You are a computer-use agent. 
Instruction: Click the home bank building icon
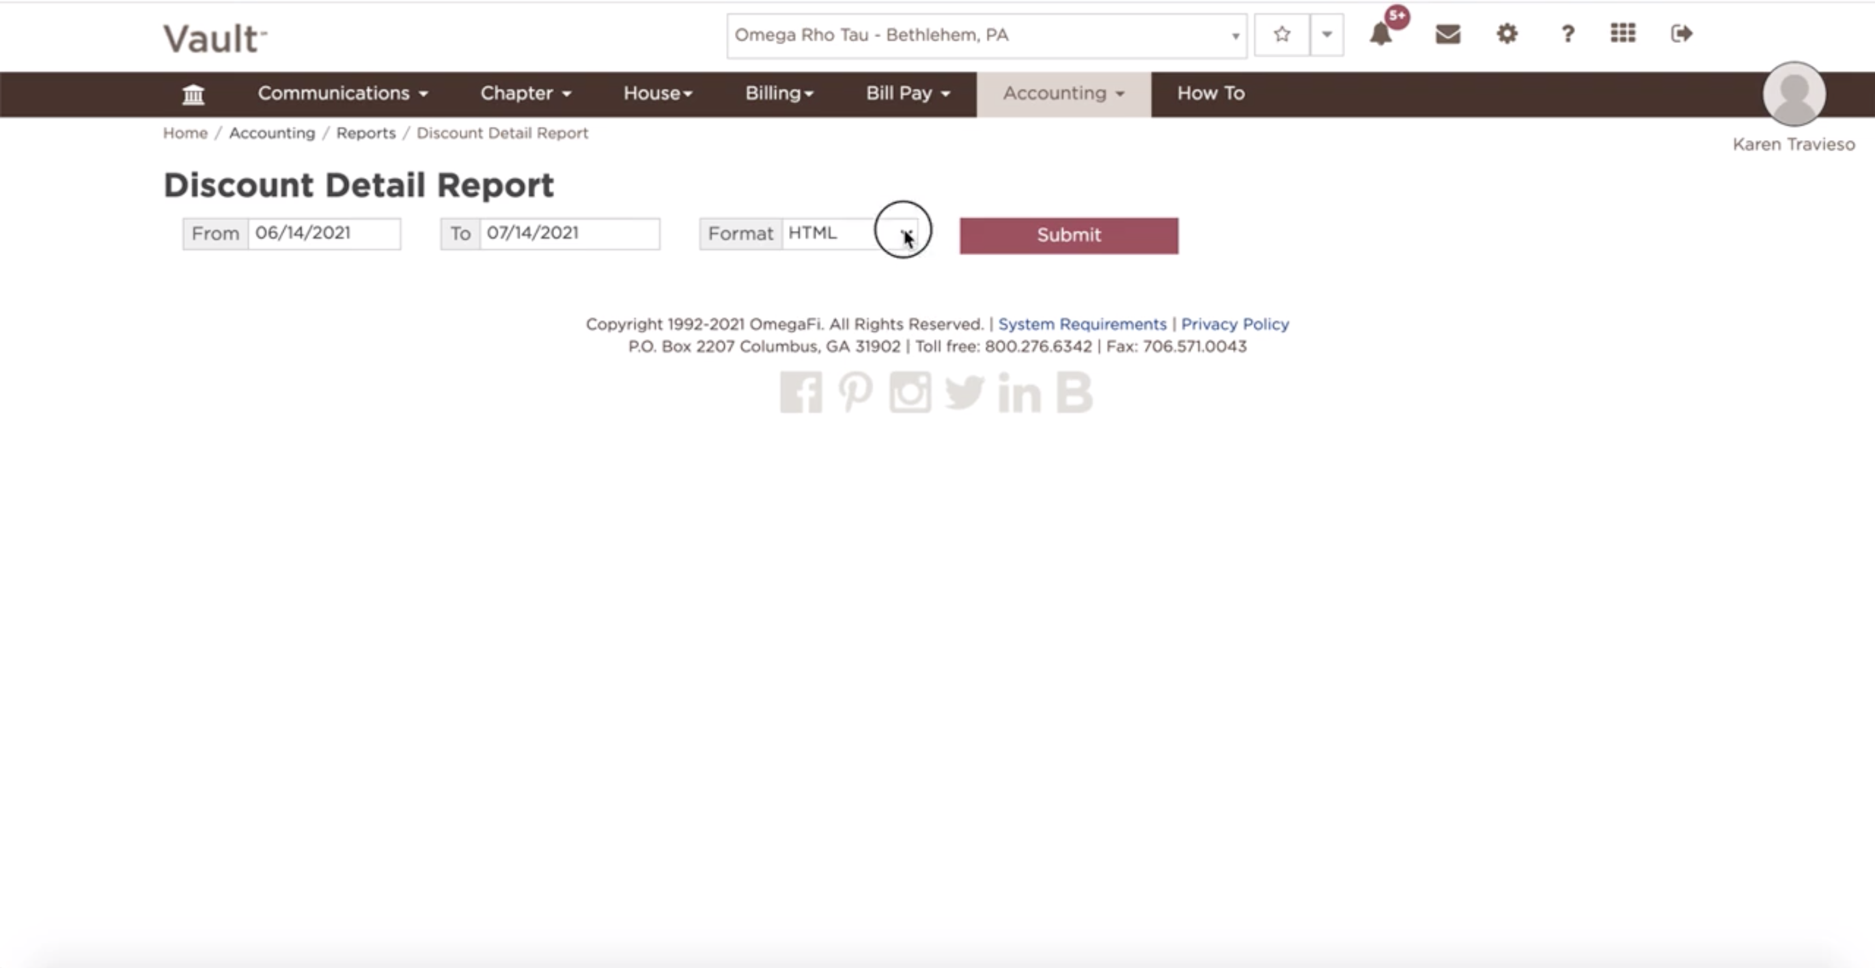click(193, 94)
